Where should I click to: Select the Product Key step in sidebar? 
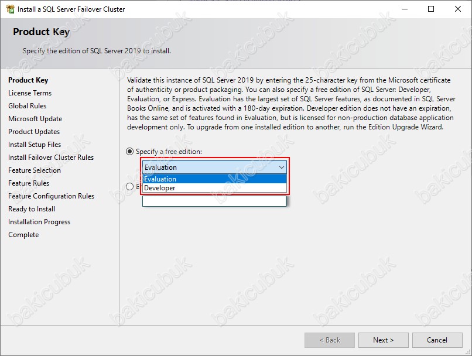(x=28, y=80)
